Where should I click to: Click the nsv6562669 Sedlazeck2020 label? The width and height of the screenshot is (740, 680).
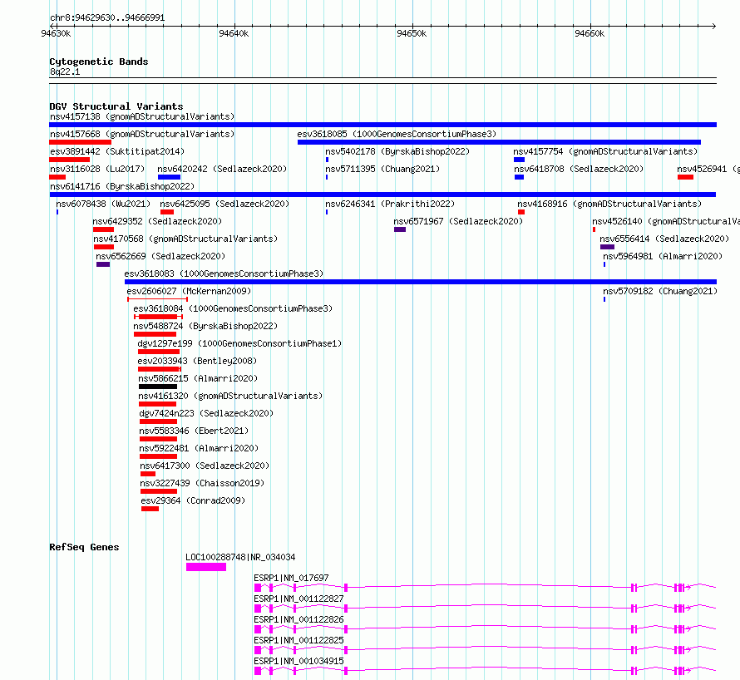click(160, 256)
